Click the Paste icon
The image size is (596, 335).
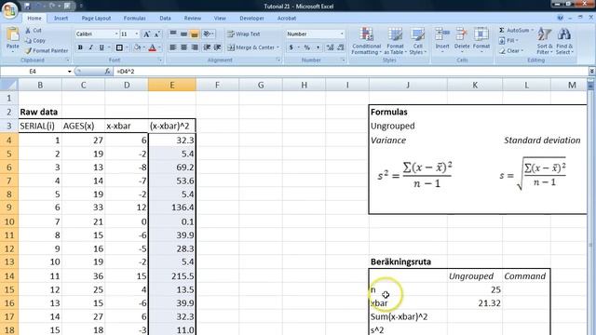[12, 35]
